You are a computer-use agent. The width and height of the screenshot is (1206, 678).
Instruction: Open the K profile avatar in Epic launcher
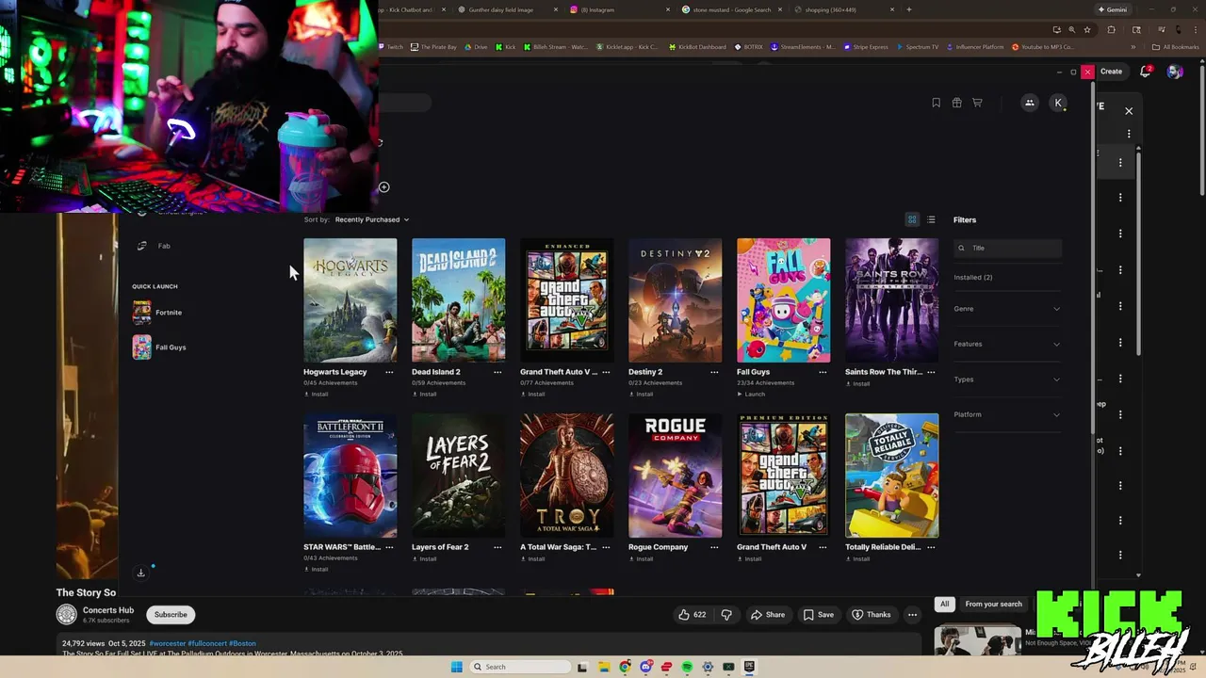(1058, 103)
